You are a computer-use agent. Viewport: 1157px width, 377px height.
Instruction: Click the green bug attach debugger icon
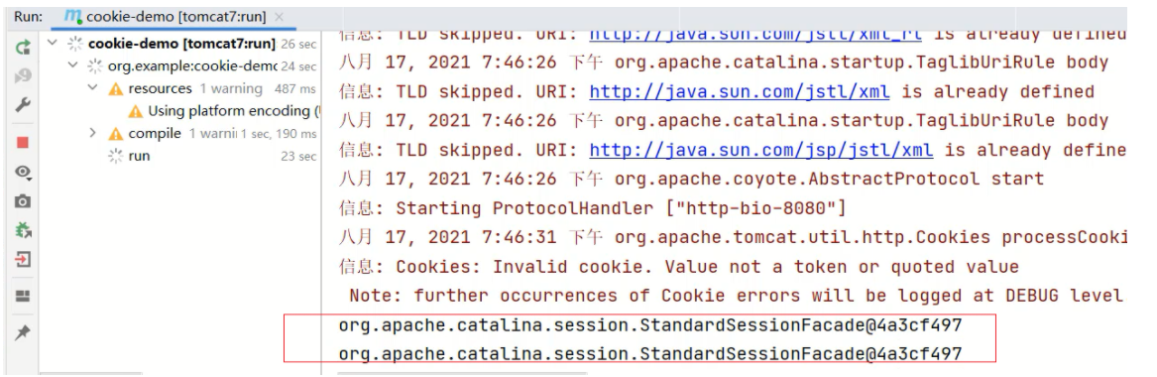[23, 230]
